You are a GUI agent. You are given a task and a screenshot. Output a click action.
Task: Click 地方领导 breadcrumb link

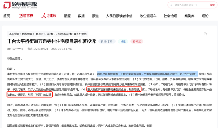point(27,34)
